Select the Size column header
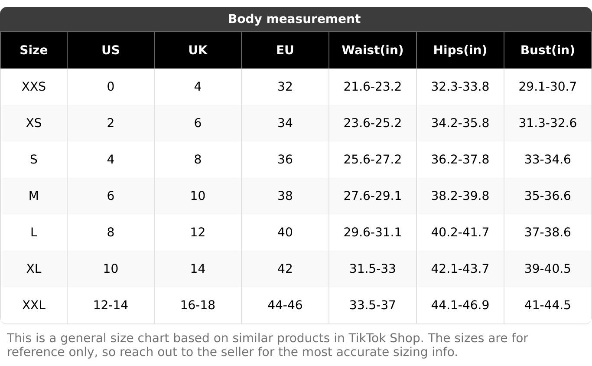 click(34, 50)
